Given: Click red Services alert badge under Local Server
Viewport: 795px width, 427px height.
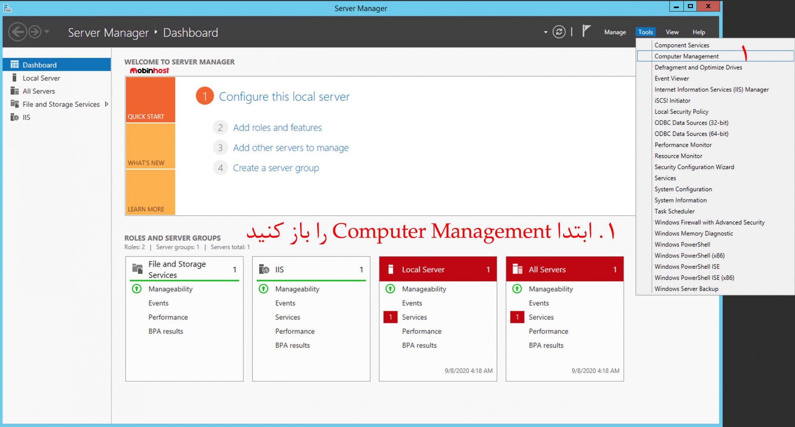Looking at the screenshot, I should click(x=390, y=317).
